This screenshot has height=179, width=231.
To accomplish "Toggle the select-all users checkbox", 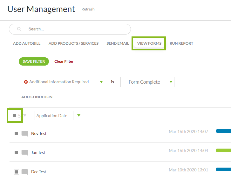I will pyautogui.click(x=14, y=116).
